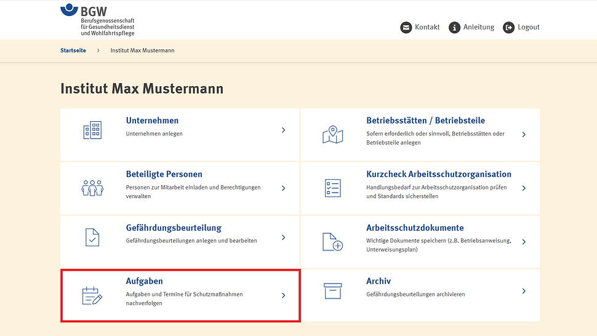The image size is (597, 336).
Task: Select the Aufgaben description text
Action: point(184,298)
